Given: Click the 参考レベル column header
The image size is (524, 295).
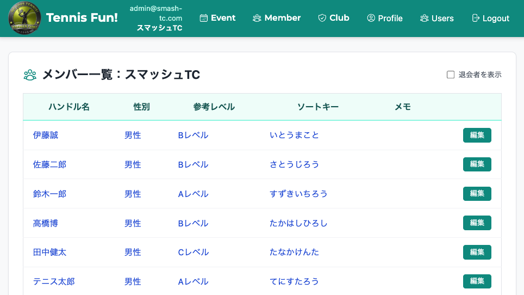Looking at the screenshot, I should (x=214, y=107).
